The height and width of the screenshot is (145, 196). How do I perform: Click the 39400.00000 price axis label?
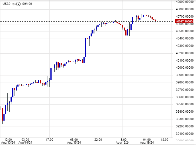point(185,112)
